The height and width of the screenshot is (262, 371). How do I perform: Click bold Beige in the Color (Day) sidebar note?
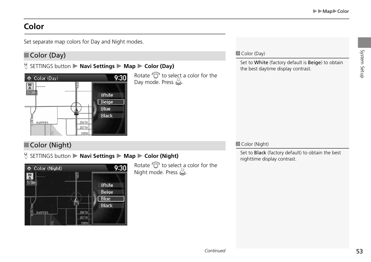tap(314, 63)
